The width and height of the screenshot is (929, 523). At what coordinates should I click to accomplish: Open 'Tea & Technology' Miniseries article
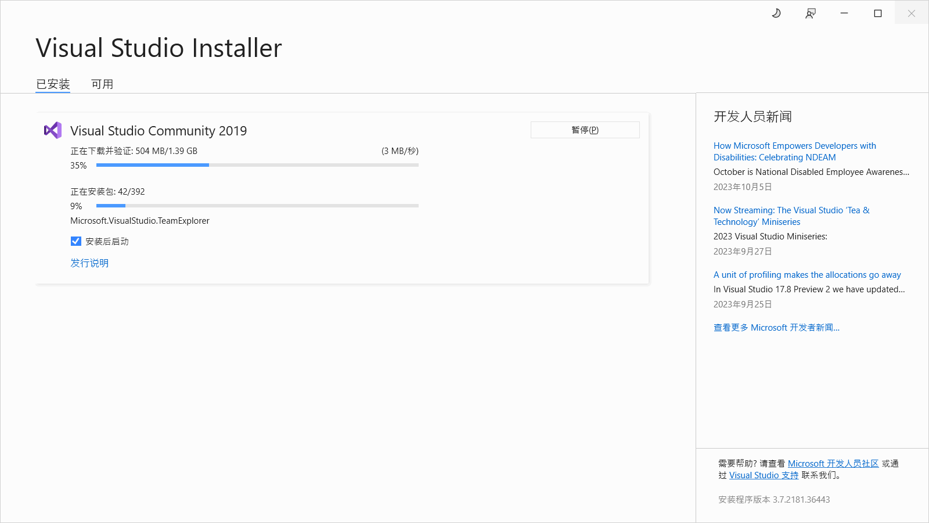[x=792, y=216]
